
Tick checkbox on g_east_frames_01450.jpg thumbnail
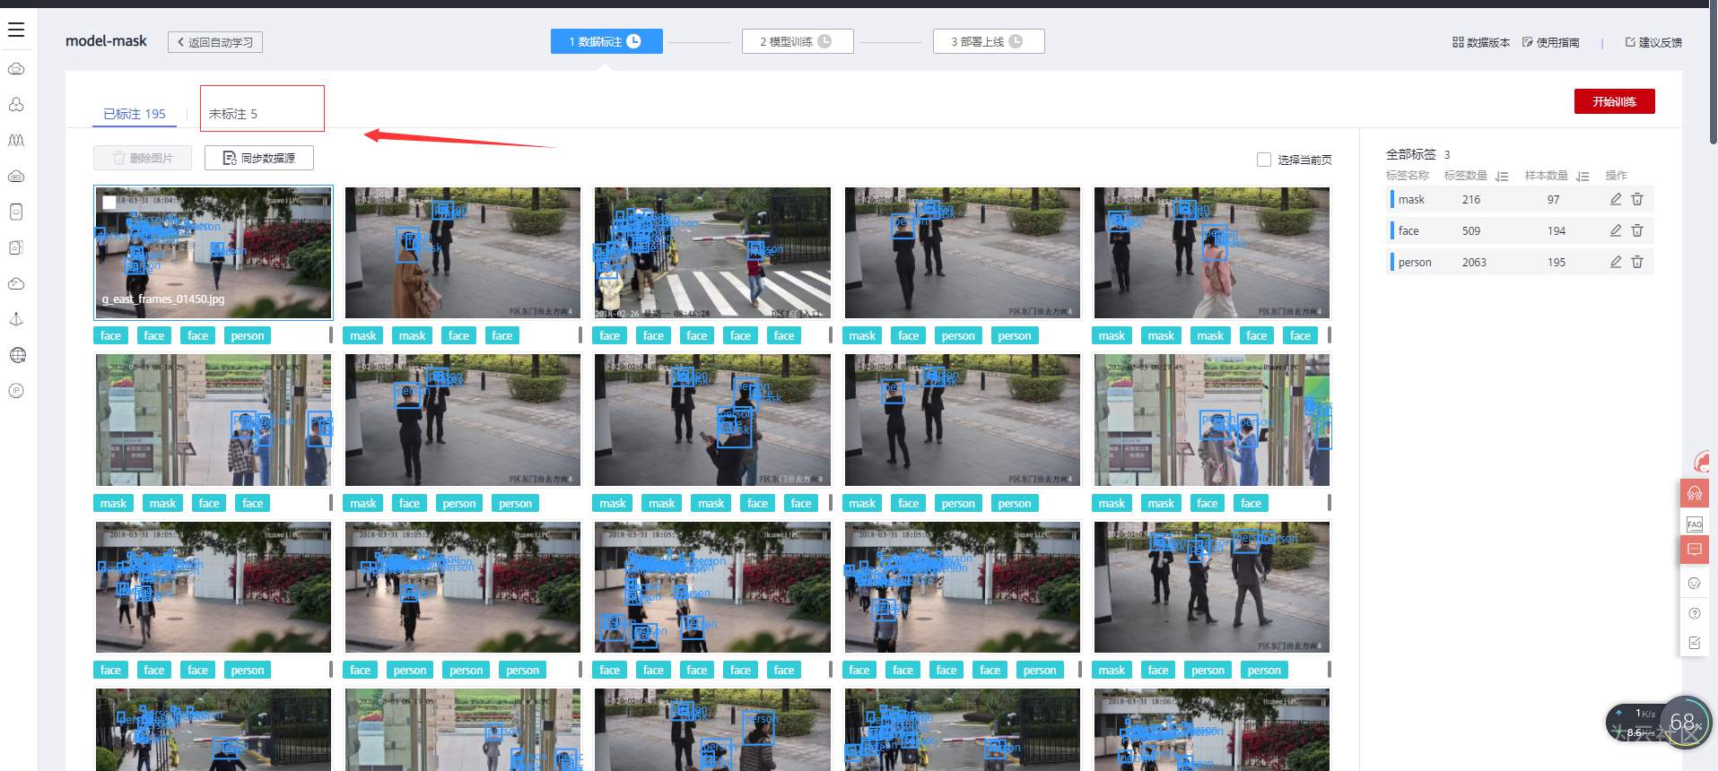pos(109,203)
